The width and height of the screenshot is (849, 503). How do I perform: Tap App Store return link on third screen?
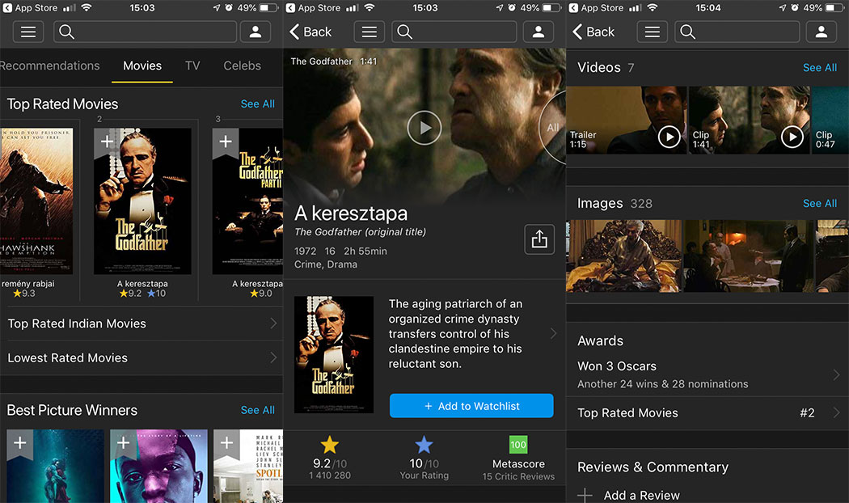point(596,7)
